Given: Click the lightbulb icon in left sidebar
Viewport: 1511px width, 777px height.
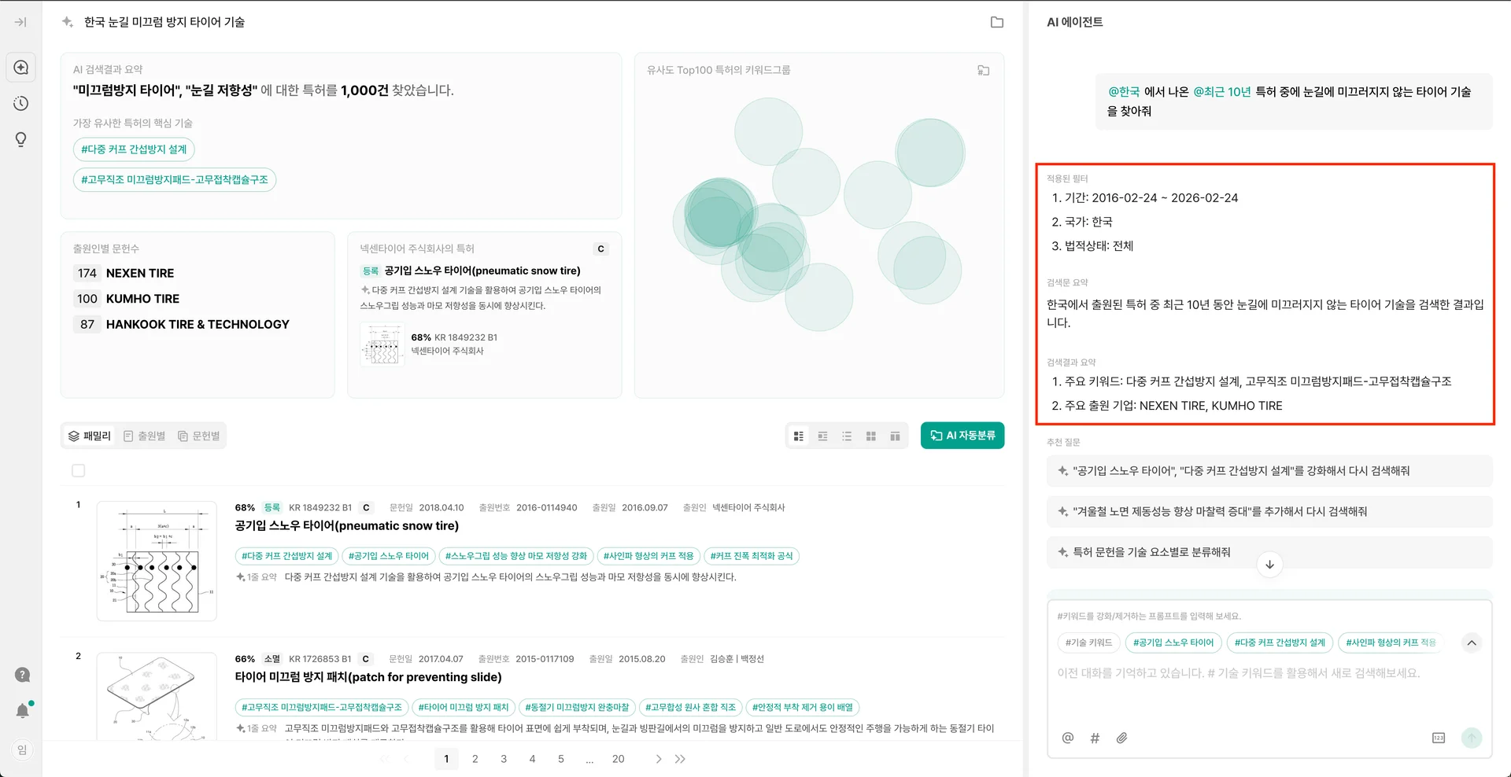Looking at the screenshot, I should (21, 139).
